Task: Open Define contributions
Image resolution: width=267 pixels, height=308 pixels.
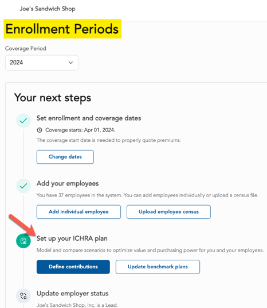Action: [73, 267]
